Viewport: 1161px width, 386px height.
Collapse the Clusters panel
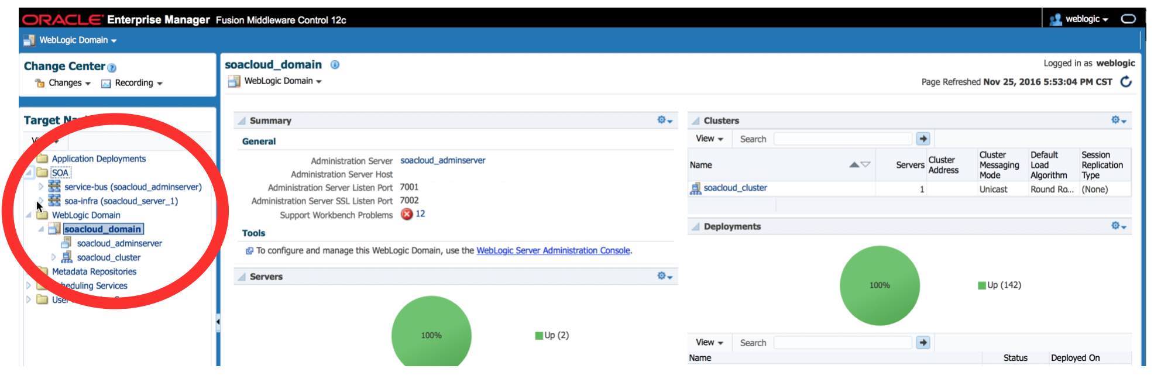695,121
